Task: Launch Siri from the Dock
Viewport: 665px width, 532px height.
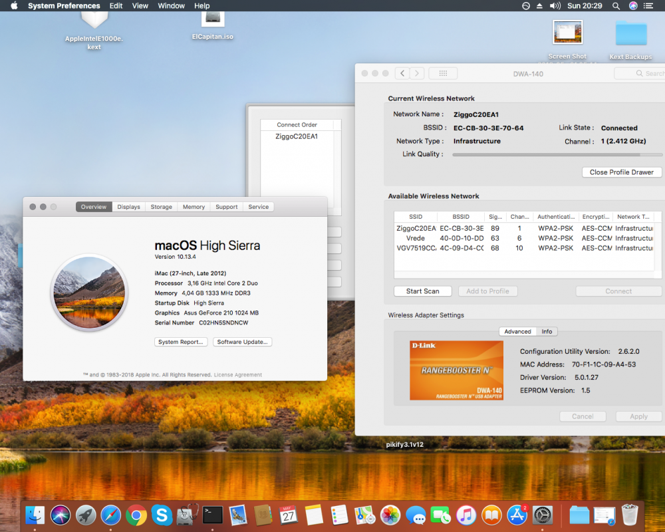Action: pyautogui.click(x=61, y=515)
